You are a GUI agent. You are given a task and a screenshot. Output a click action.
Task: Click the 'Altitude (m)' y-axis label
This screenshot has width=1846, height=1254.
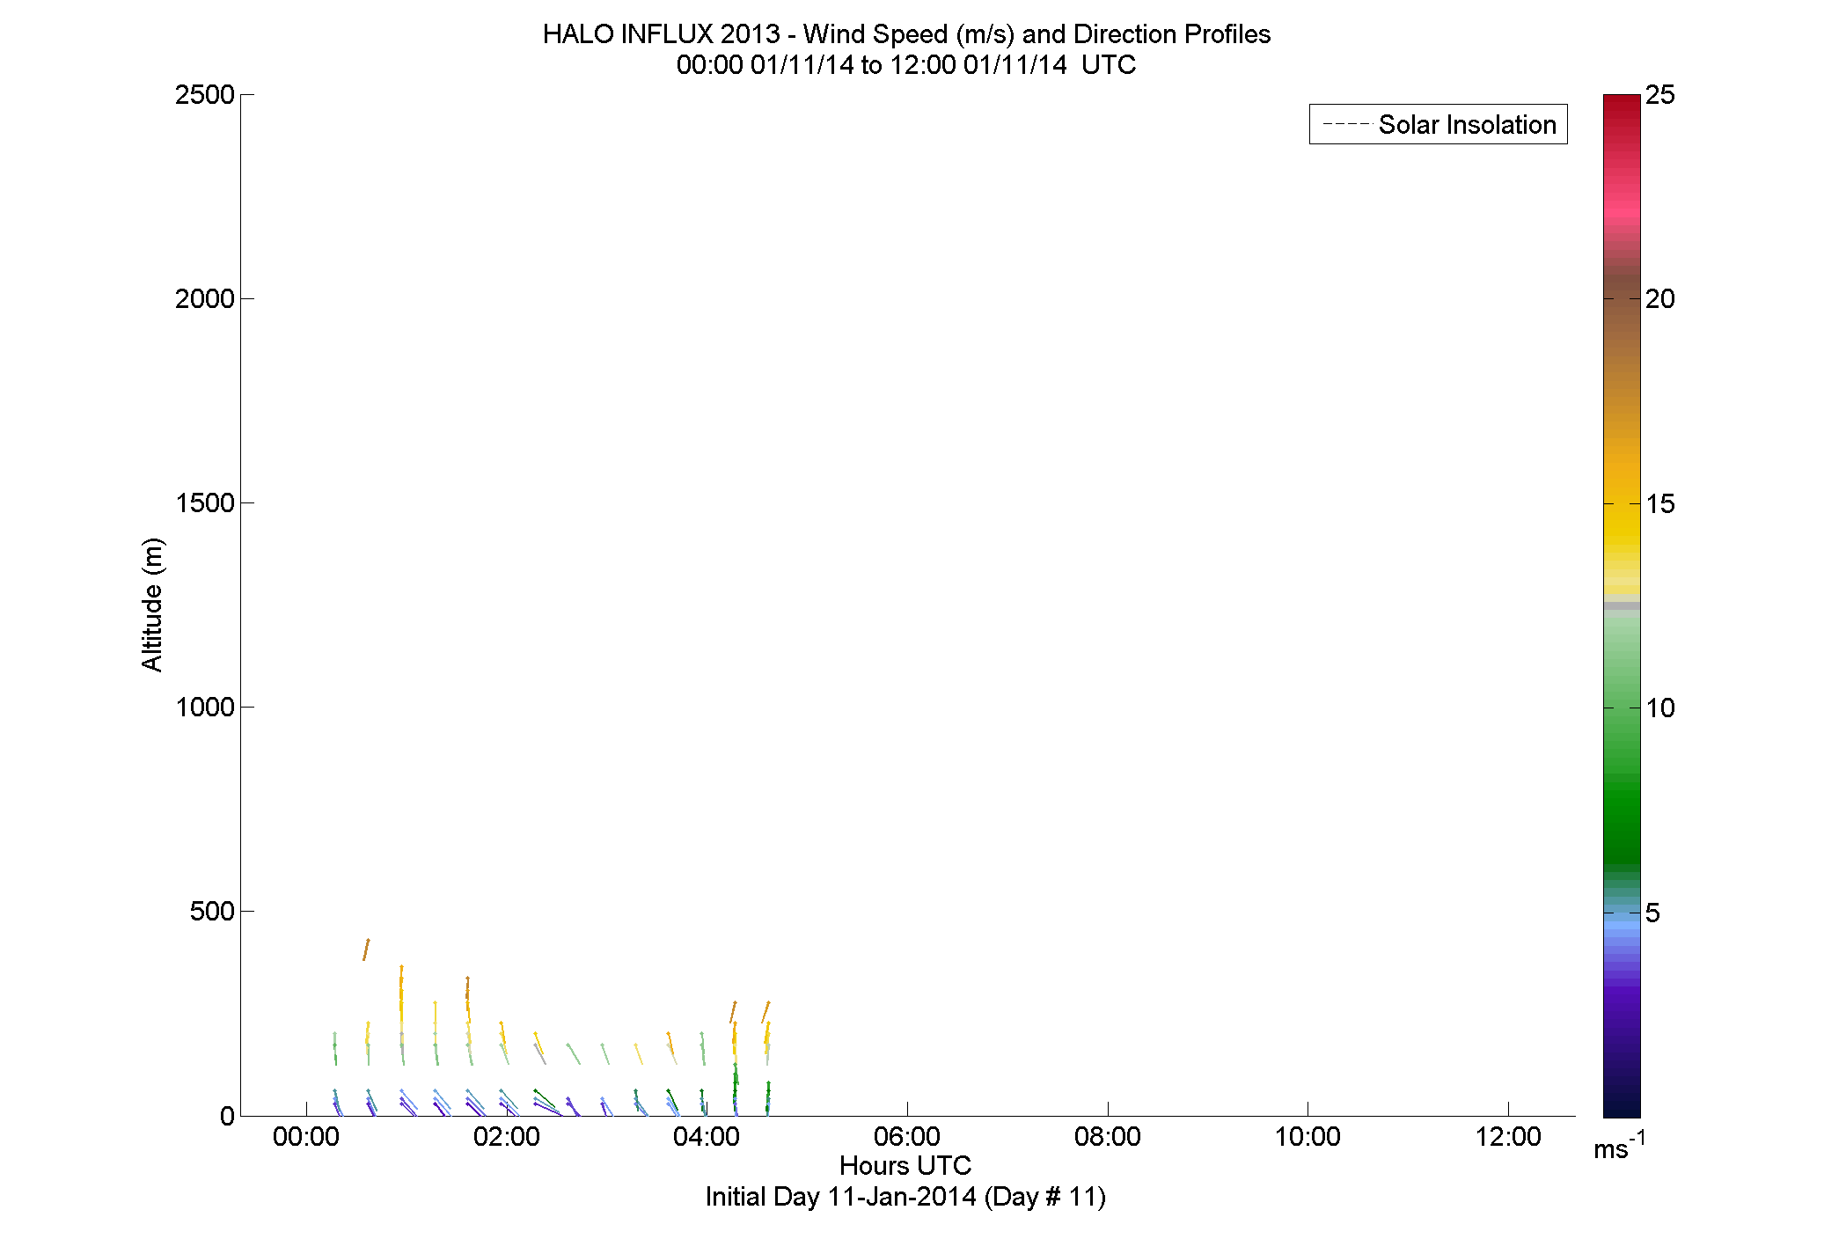pos(152,605)
